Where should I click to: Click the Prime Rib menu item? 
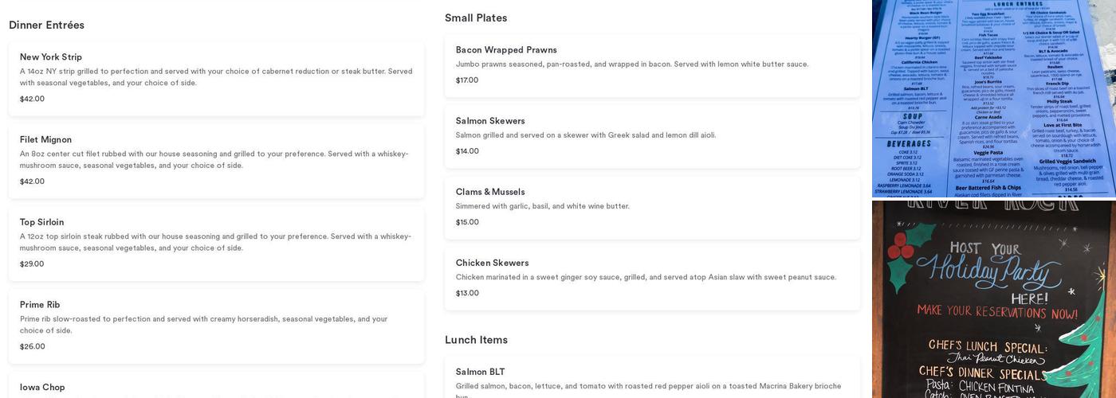click(x=216, y=326)
